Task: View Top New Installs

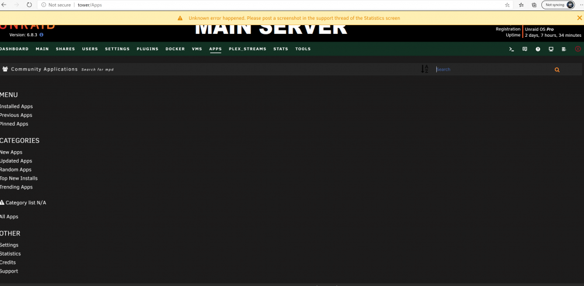Action: pyautogui.click(x=19, y=179)
